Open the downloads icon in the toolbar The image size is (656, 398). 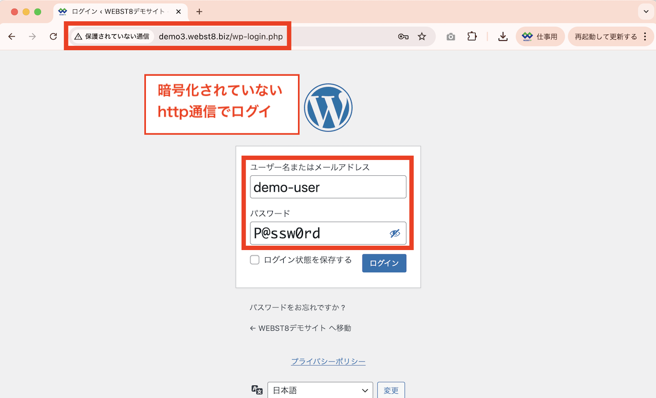pyautogui.click(x=502, y=36)
